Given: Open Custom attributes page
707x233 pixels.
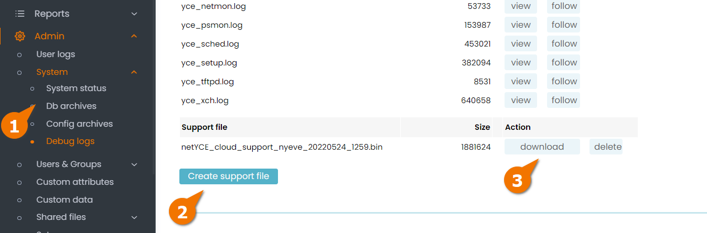Looking at the screenshot, I should [75, 182].
